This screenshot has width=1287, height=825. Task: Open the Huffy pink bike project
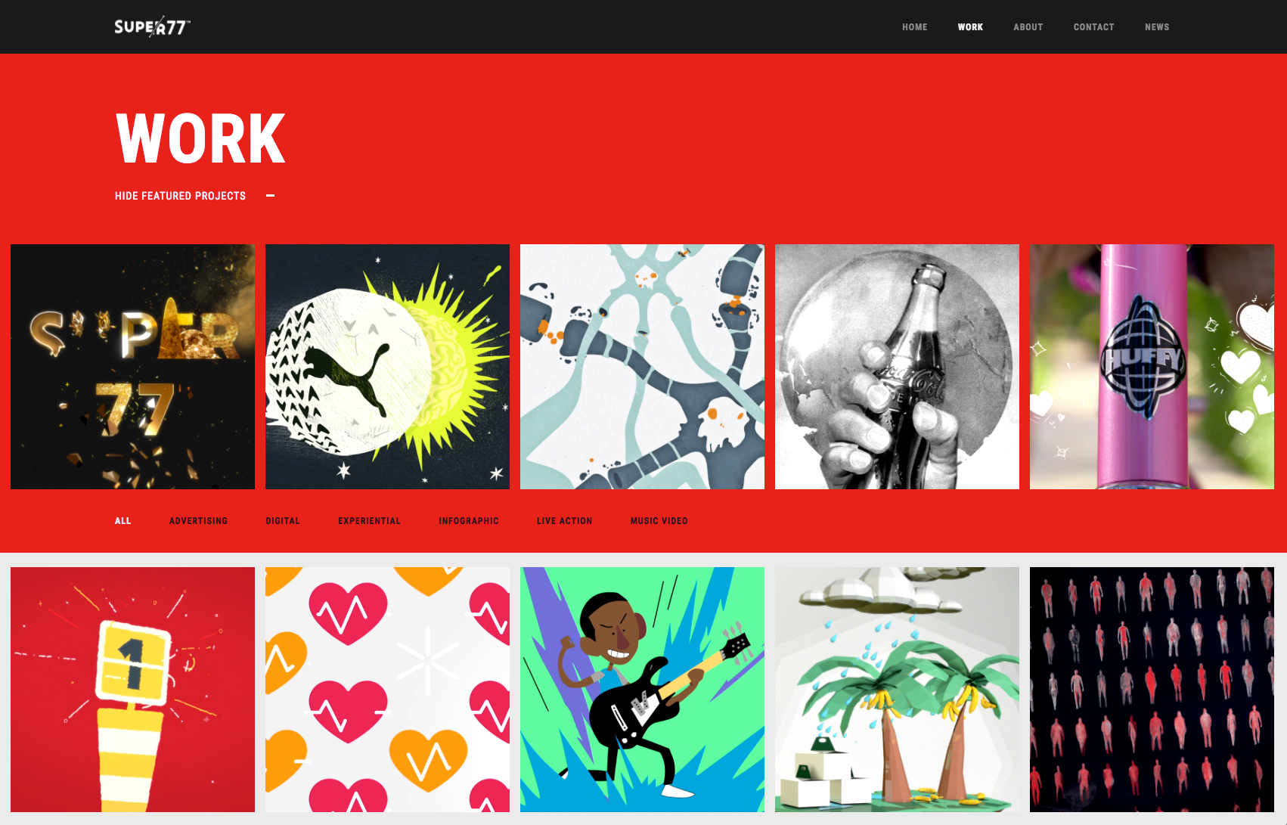(x=1152, y=367)
